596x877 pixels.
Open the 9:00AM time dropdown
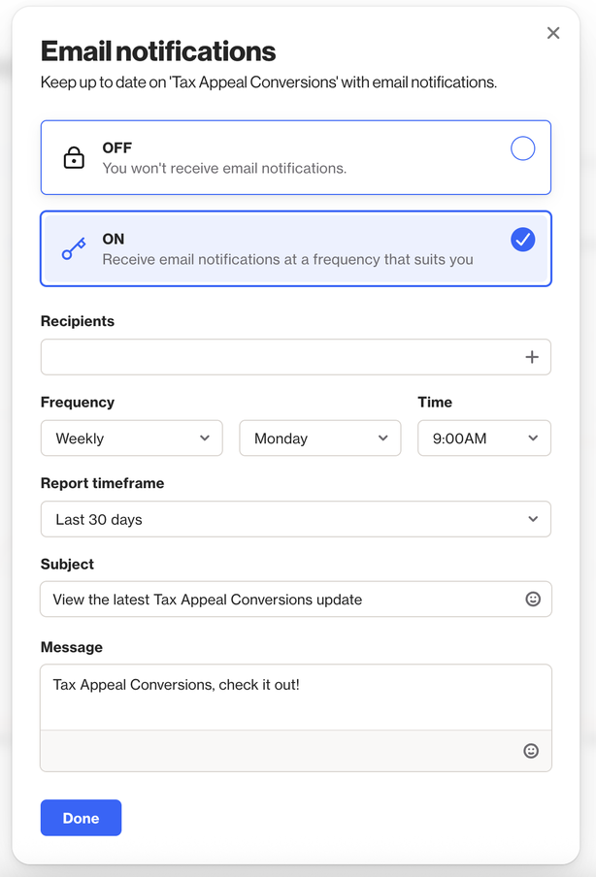(484, 438)
